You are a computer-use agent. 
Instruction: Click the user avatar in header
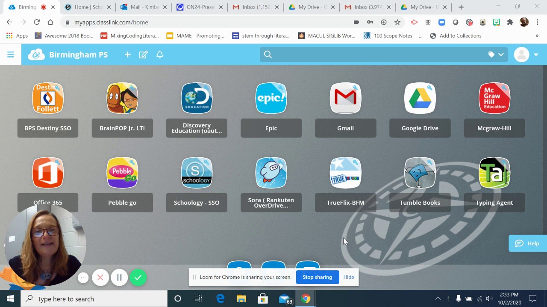(x=521, y=55)
